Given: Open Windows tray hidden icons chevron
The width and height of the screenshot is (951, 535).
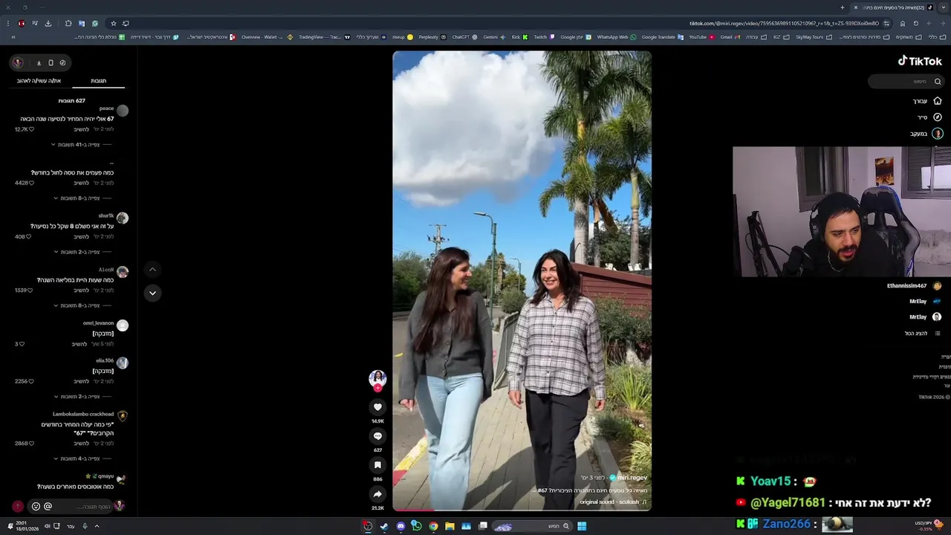Looking at the screenshot, I should pos(97,526).
